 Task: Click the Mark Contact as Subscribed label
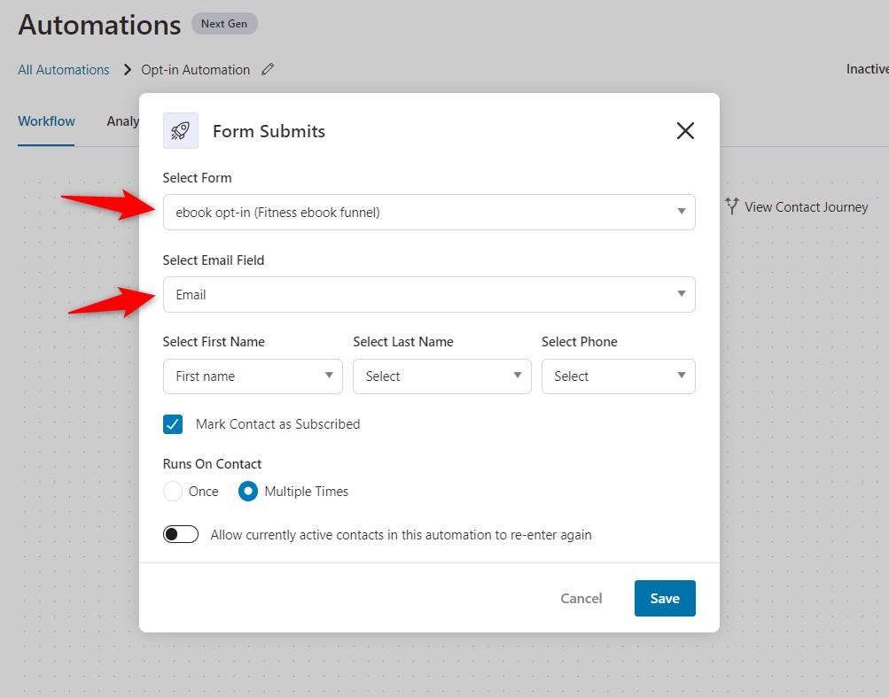click(x=277, y=423)
